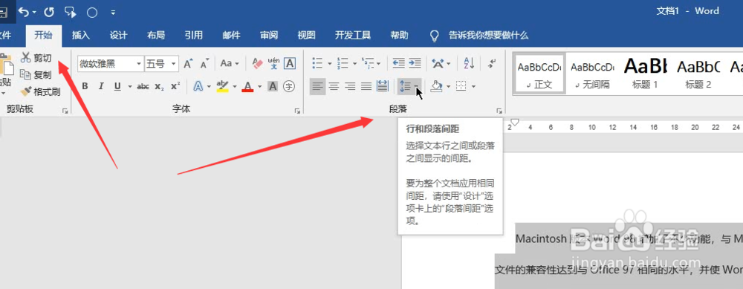Open the 帮助 (Help) tab
Viewport: 743px width, 289px height.
pyautogui.click(x=400, y=36)
